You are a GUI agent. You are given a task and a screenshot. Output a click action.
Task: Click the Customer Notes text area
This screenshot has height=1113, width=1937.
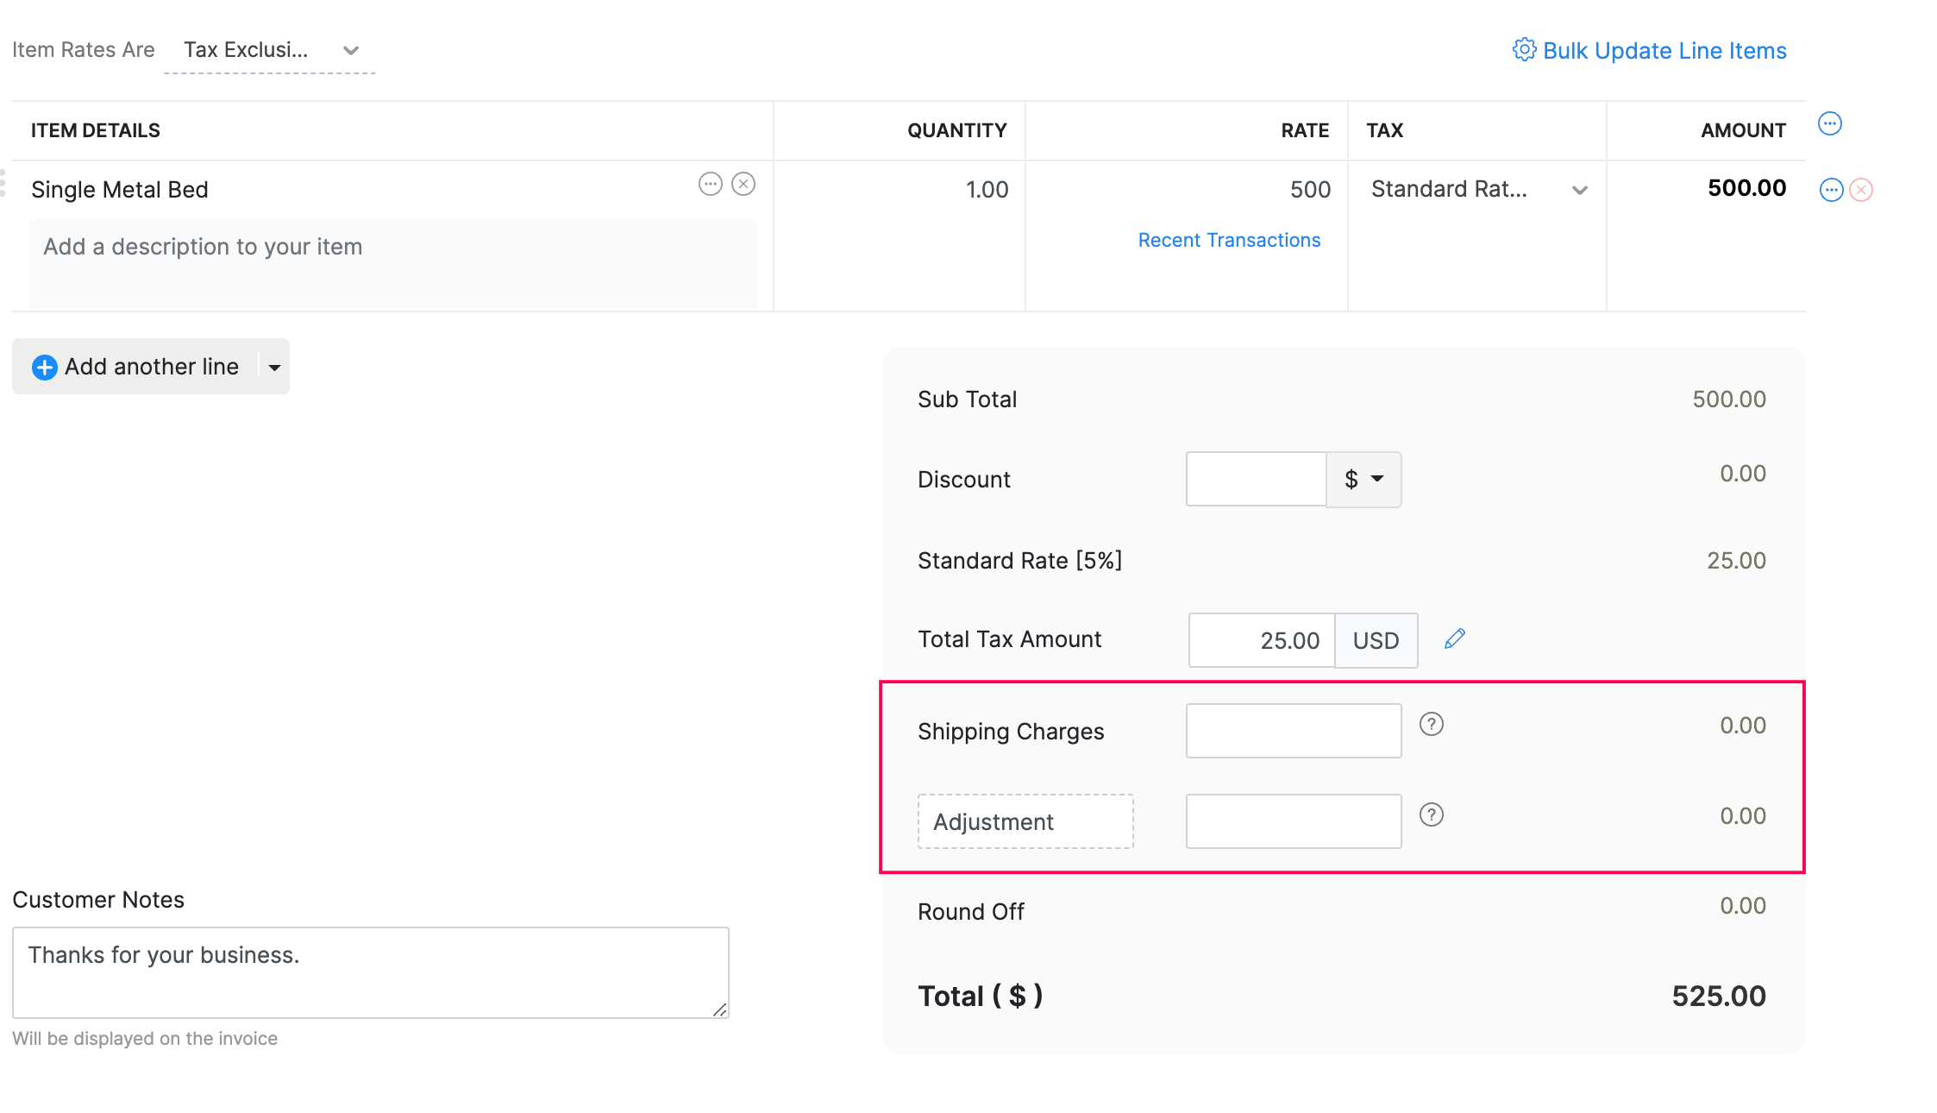[370, 972]
